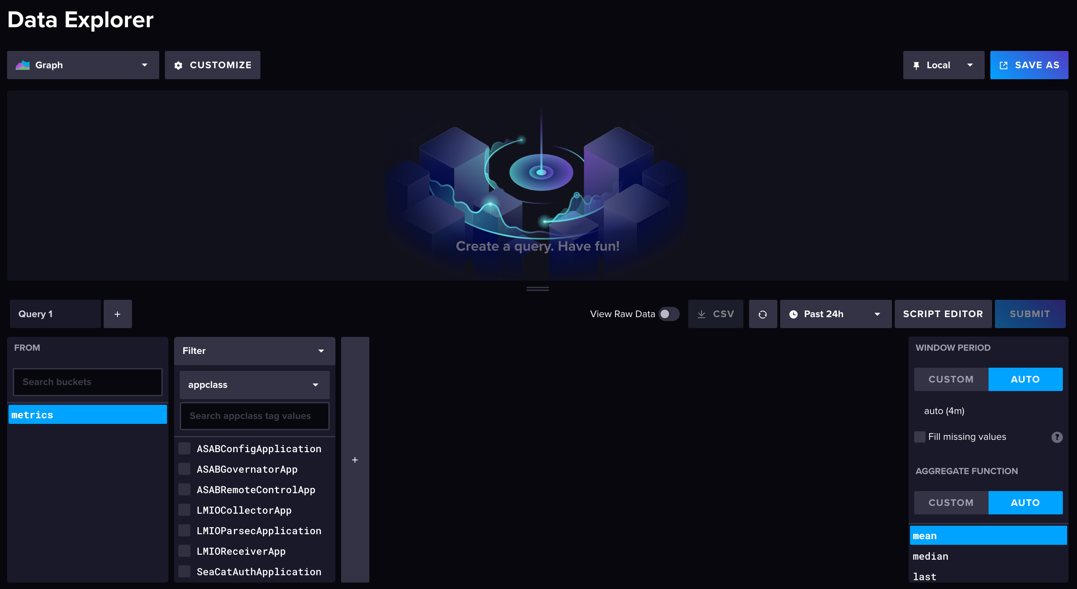Image resolution: width=1077 pixels, height=589 pixels.
Task: Add a new filter builder card
Action: pyautogui.click(x=355, y=460)
